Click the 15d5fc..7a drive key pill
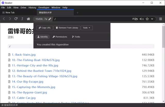165x107 pixels. point(43,19)
